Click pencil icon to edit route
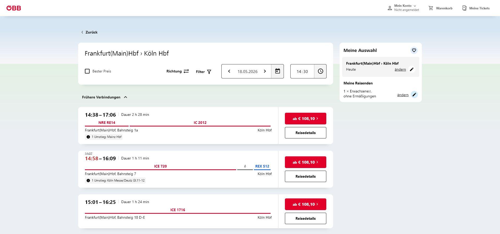The image size is (500, 234). click(412, 69)
